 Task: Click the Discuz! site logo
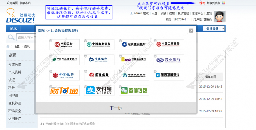pos(21,16)
